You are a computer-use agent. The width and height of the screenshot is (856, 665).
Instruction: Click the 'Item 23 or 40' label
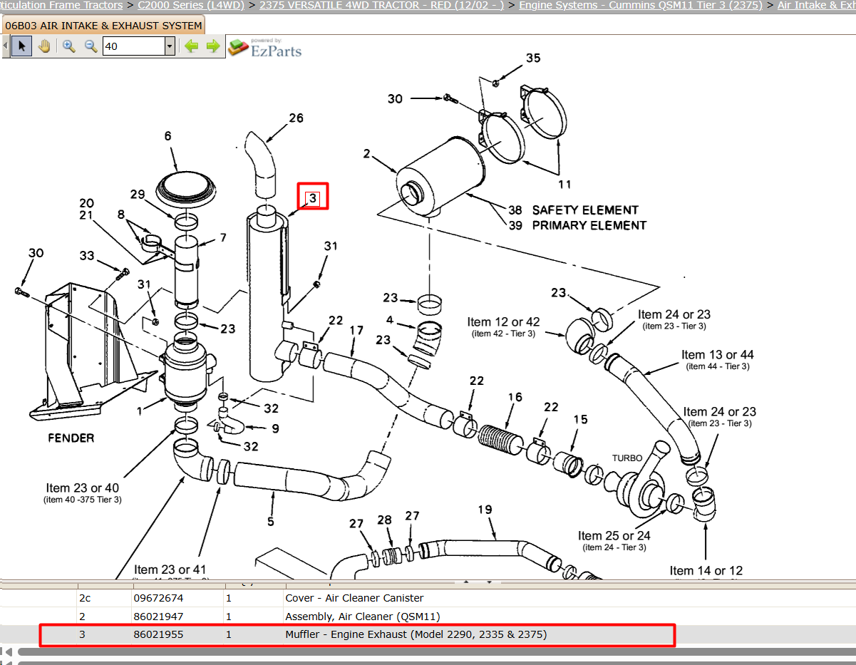point(83,488)
